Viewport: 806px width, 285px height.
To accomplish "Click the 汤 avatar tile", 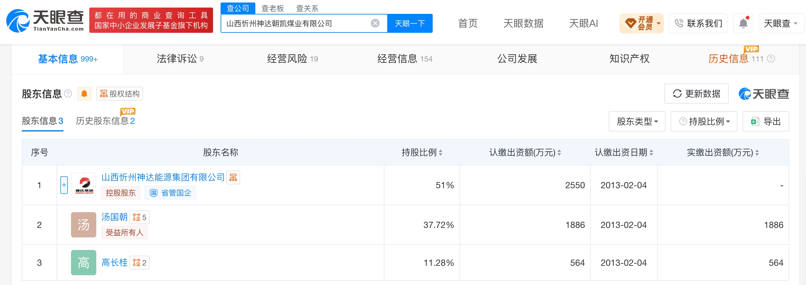I will pyautogui.click(x=84, y=225).
